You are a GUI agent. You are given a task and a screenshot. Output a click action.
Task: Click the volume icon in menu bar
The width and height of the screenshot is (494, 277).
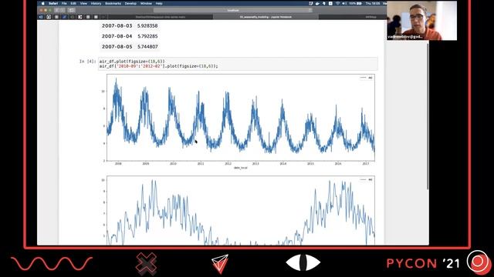(344, 3)
